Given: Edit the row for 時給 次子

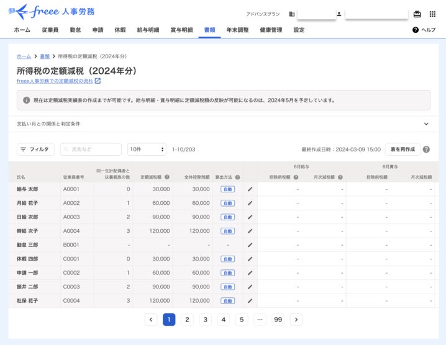Looking at the screenshot, I should pos(250,231).
